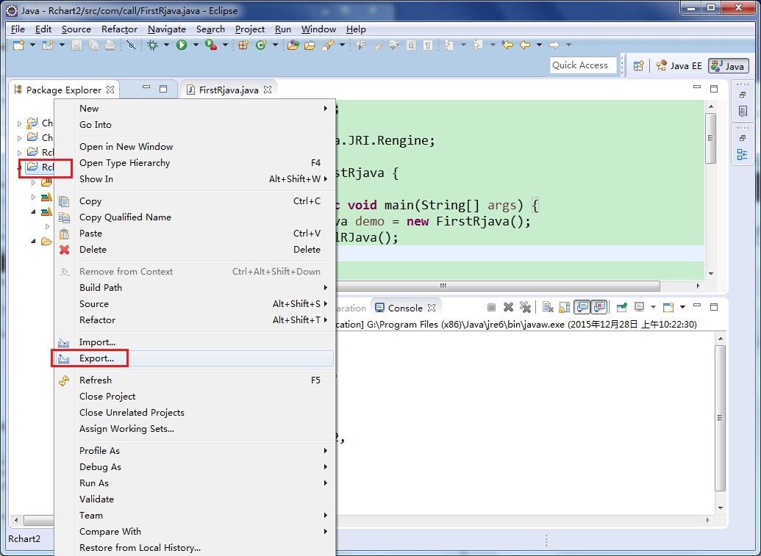
Task: Switch to the Java EE perspective
Action: point(679,65)
